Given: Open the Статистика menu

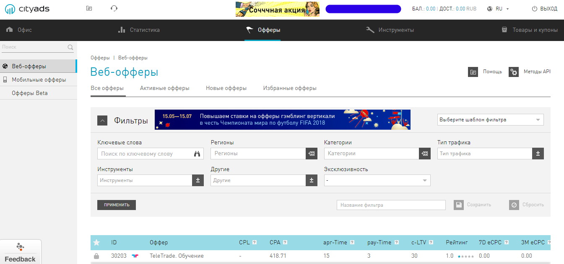Looking at the screenshot, I should (x=139, y=30).
